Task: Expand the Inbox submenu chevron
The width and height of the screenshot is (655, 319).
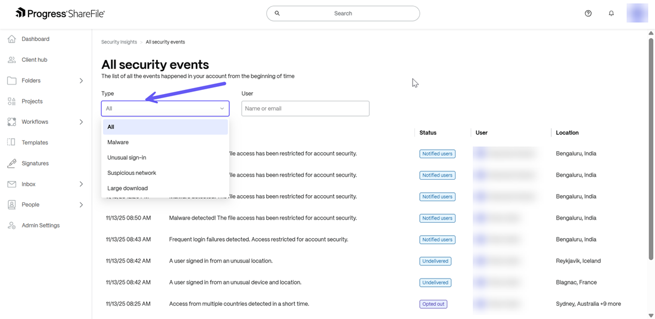Action: pos(81,184)
